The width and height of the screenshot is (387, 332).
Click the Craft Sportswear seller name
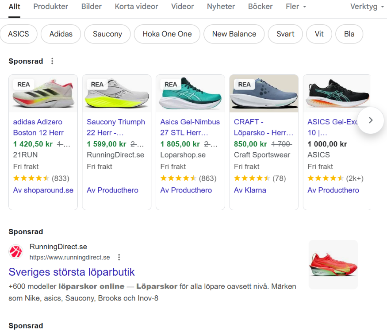tap(262, 155)
